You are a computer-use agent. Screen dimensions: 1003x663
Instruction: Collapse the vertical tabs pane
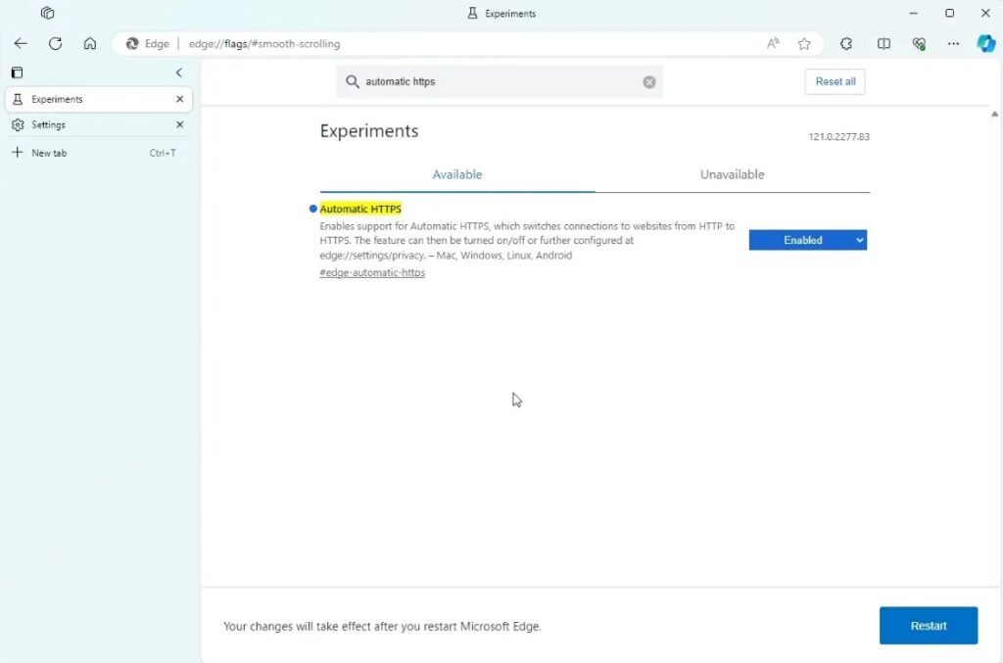178,72
